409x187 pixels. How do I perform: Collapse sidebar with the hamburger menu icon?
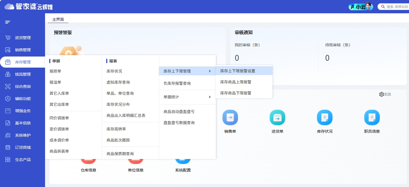tap(8, 22)
